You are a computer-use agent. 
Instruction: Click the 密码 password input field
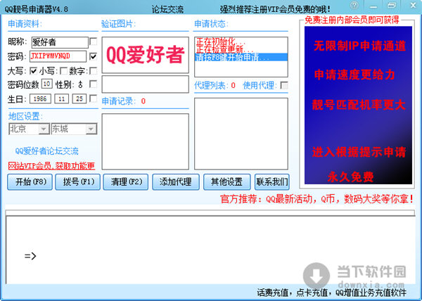(x=58, y=56)
